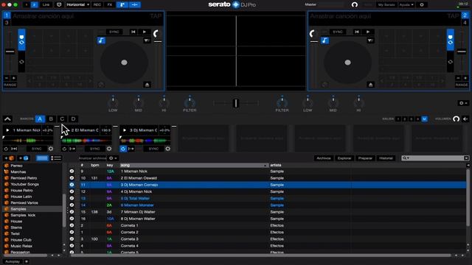Enable Autoplay

tap(13, 262)
